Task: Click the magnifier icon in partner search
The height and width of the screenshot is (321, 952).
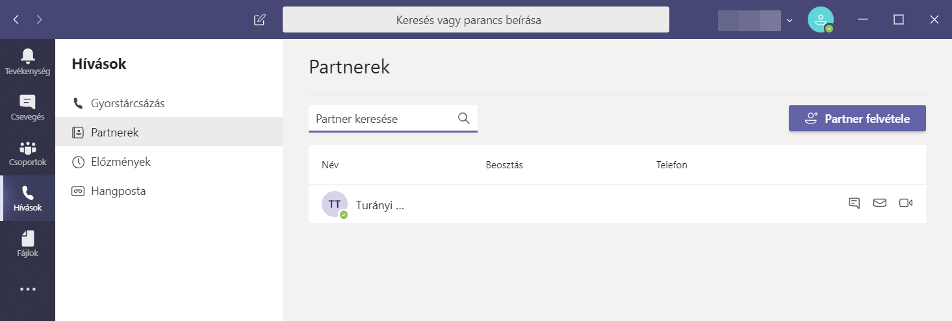Action: click(464, 118)
